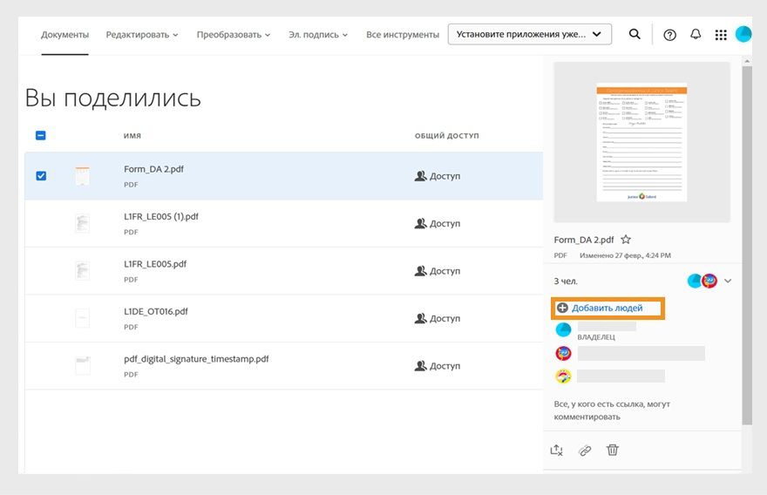
Task: Click Доступ for L1FR_LE005.pdf
Action: [438, 271]
